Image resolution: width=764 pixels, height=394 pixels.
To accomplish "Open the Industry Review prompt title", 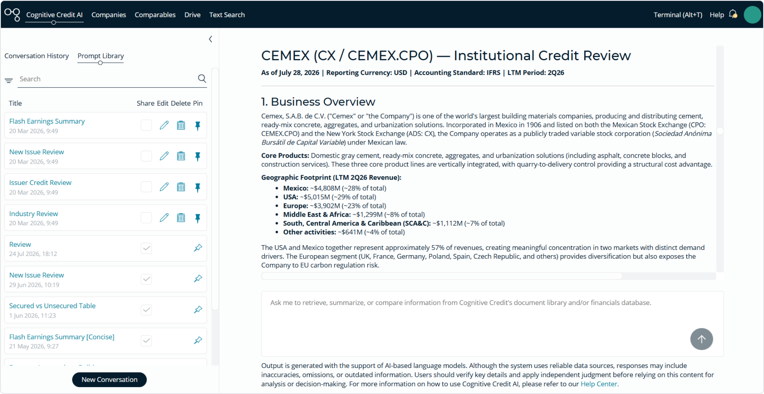I will (33, 214).
